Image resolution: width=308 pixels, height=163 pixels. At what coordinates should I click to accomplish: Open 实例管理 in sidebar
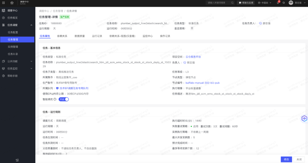click(13, 47)
